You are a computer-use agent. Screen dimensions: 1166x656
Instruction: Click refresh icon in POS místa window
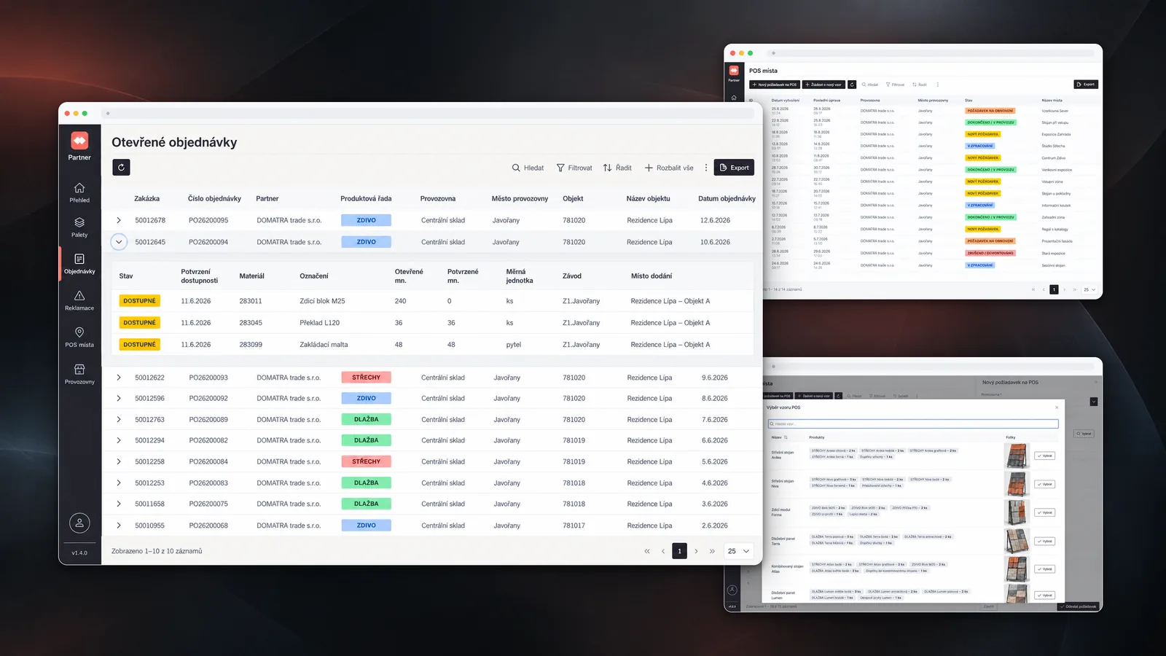pos(852,85)
